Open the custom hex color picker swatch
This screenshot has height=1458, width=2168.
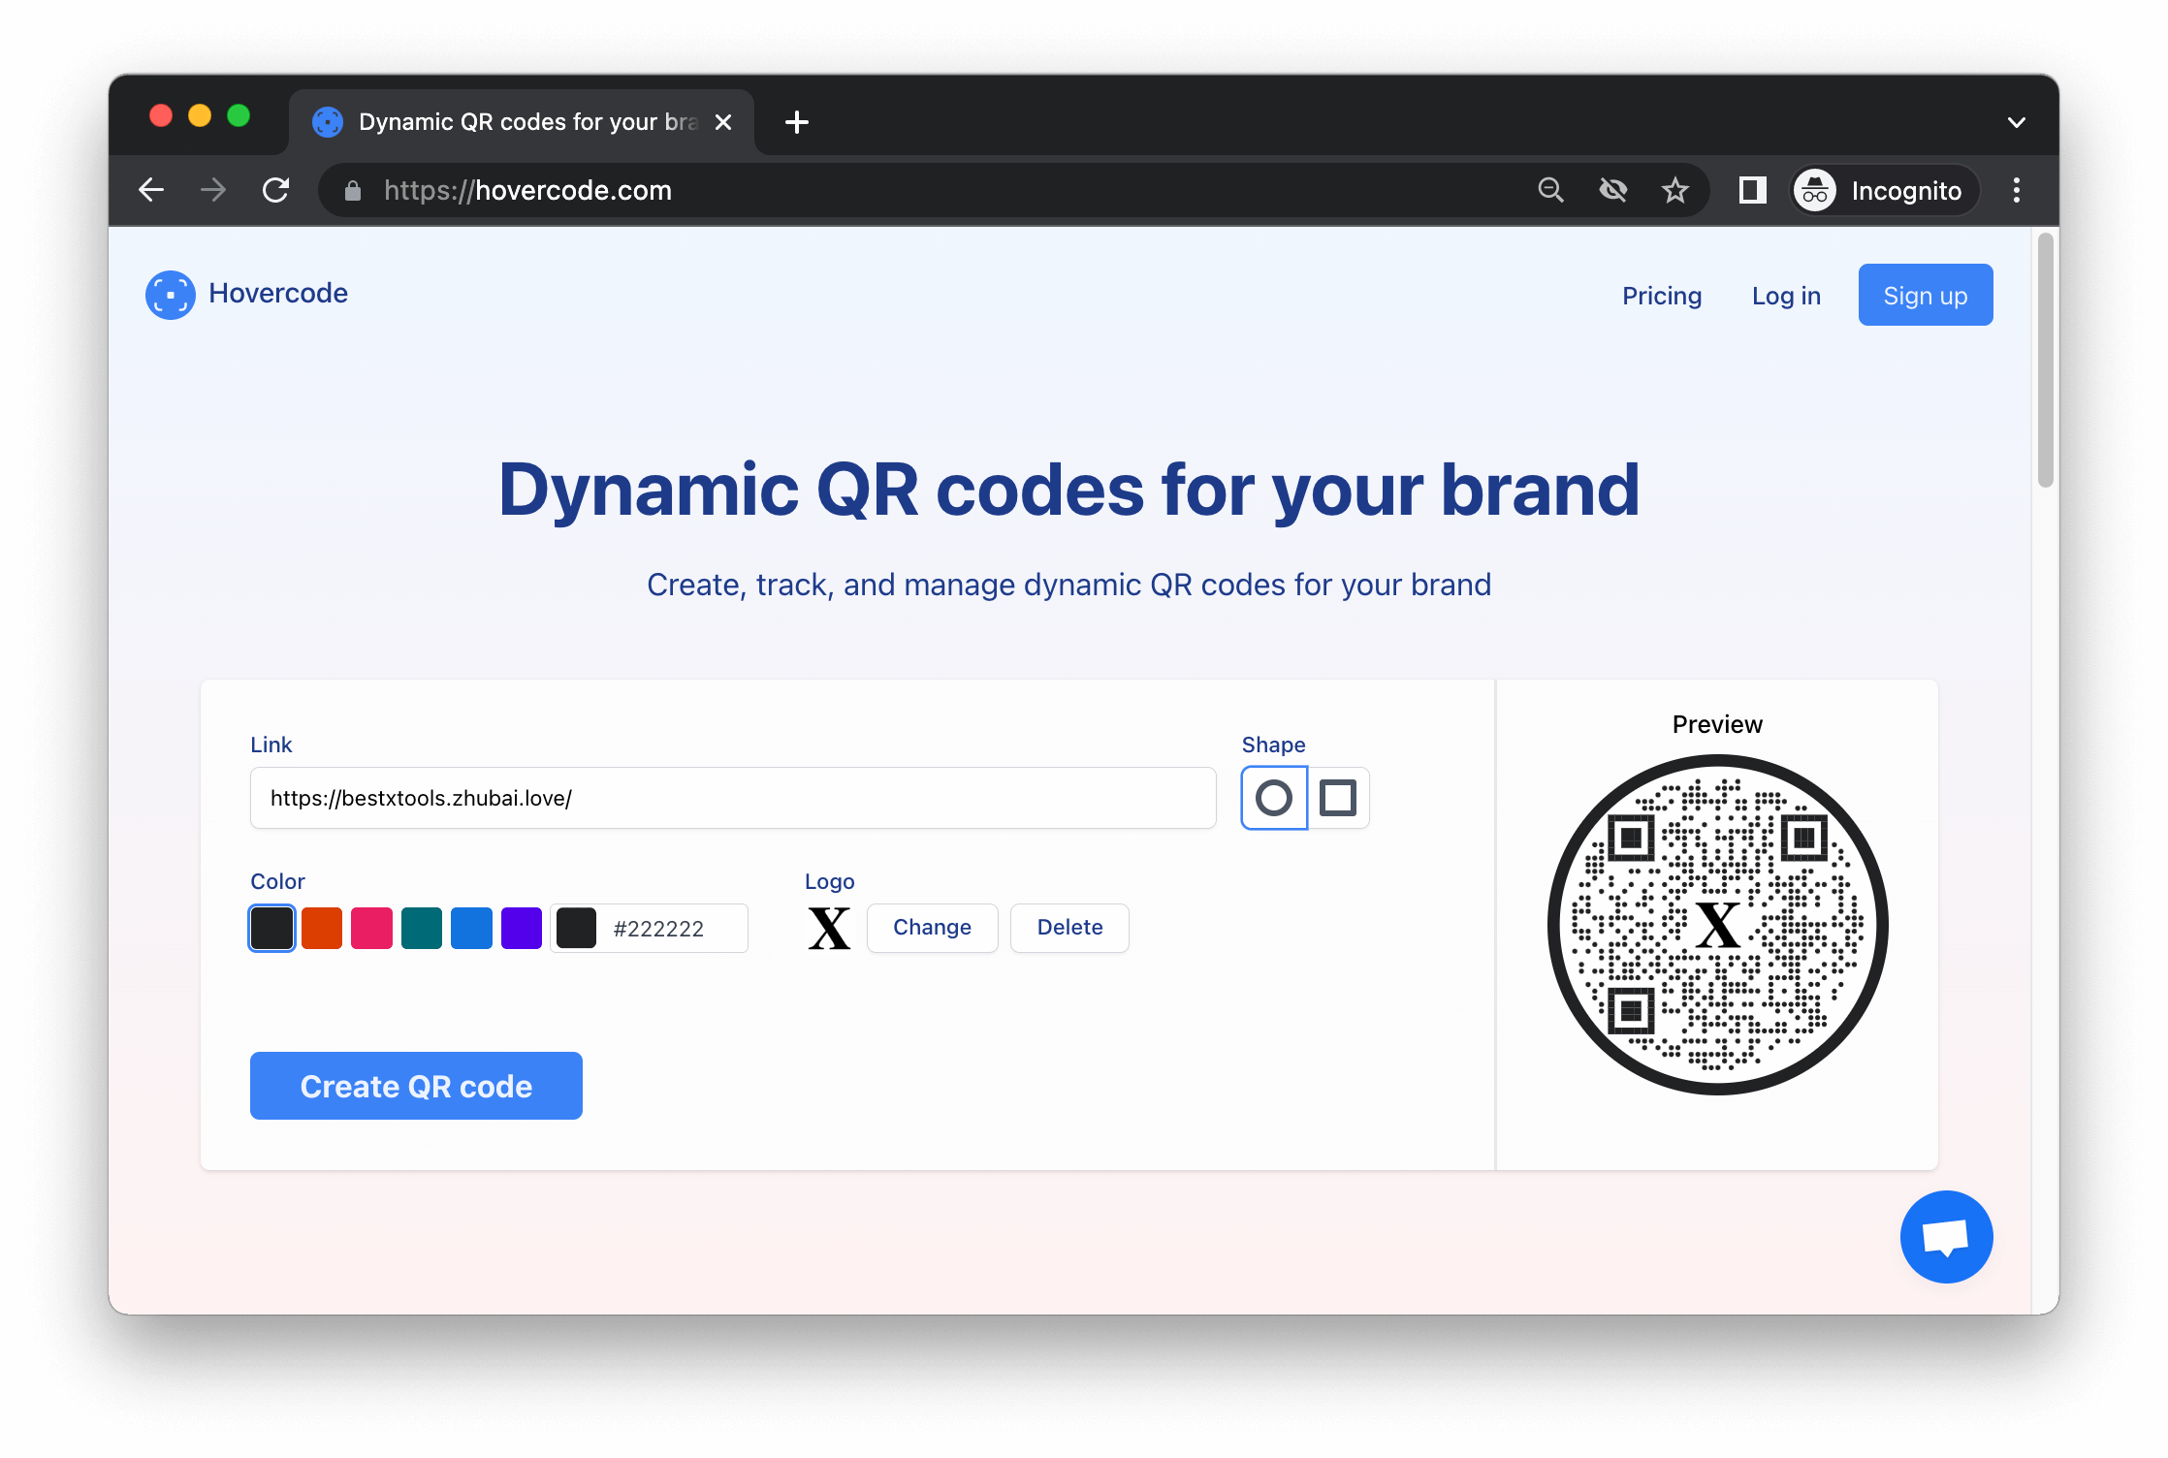coord(576,929)
